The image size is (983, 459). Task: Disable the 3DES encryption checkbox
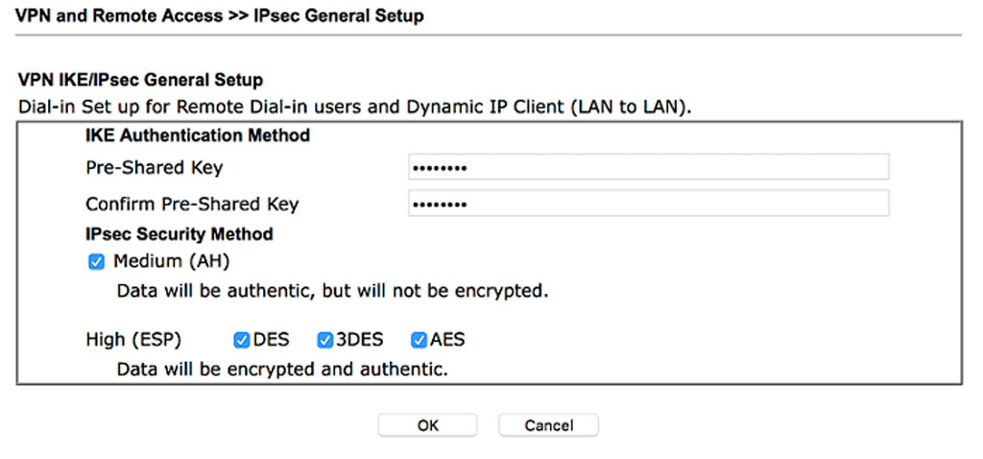tap(325, 339)
